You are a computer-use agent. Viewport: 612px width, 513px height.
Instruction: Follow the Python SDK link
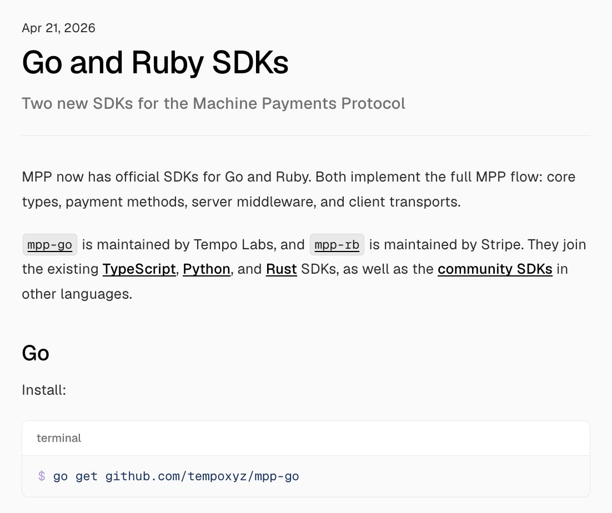tap(207, 269)
